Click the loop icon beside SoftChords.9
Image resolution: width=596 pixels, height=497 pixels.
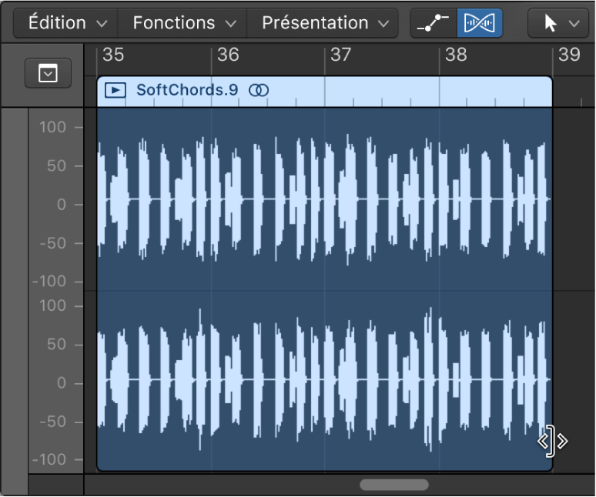click(x=259, y=91)
